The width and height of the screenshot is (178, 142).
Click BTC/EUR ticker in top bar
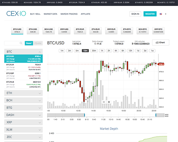point(77,2)
